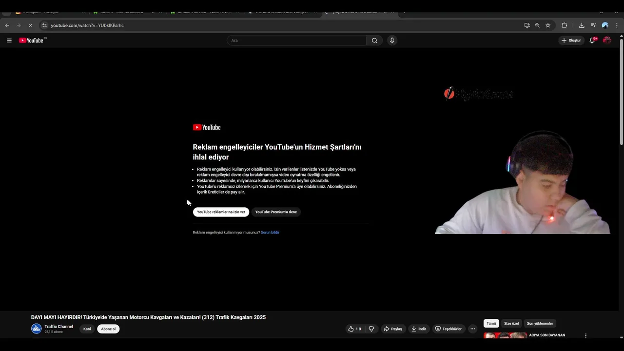Follow the 'Sorun bildir' link

(x=270, y=233)
